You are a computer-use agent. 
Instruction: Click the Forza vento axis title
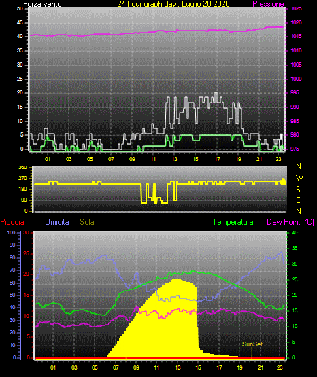pyautogui.click(x=44, y=4)
